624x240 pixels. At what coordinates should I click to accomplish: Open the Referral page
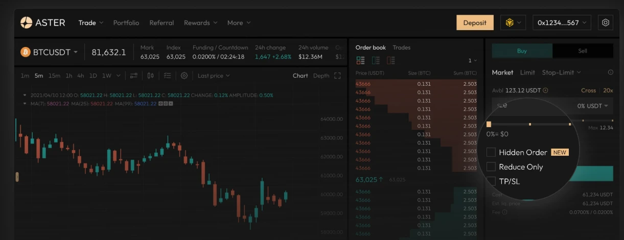click(161, 22)
